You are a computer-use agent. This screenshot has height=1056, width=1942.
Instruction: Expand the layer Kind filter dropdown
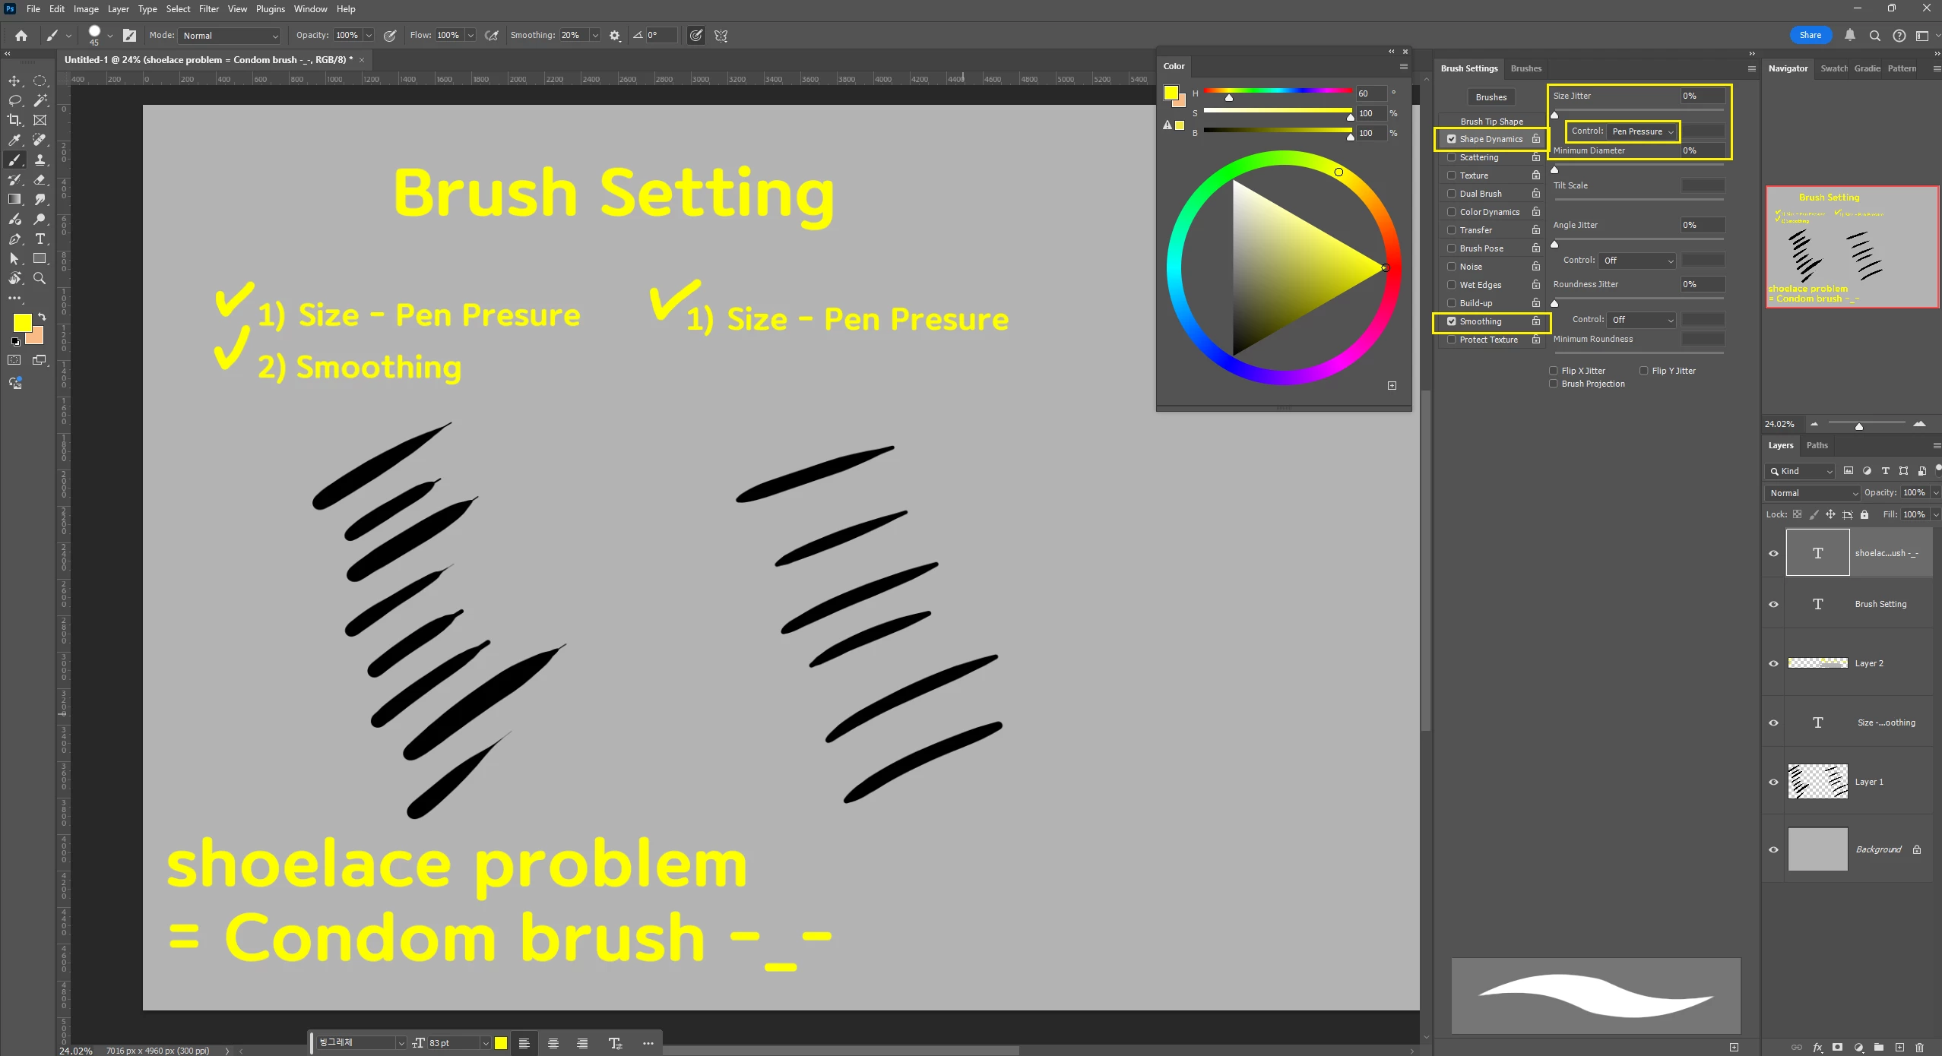[1800, 471]
